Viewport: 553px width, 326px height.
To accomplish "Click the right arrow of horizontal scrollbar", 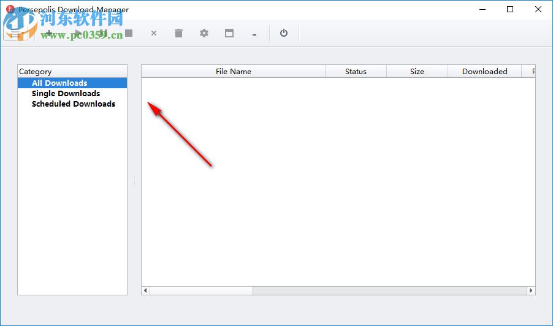I will [x=531, y=290].
